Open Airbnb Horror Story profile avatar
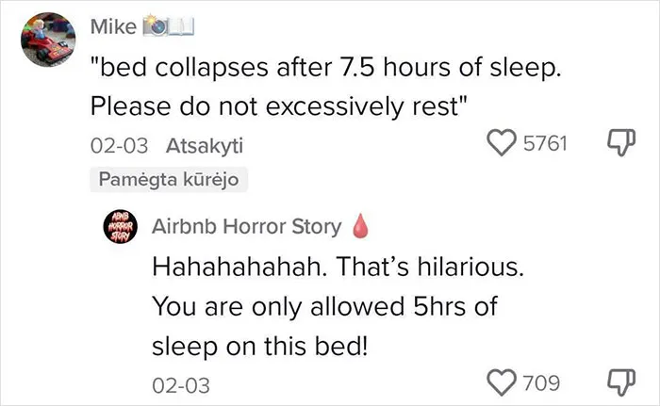This screenshot has width=660, height=406. (121, 227)
